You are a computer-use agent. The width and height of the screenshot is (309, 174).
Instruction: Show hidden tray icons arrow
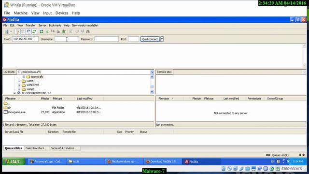[289, 161]
